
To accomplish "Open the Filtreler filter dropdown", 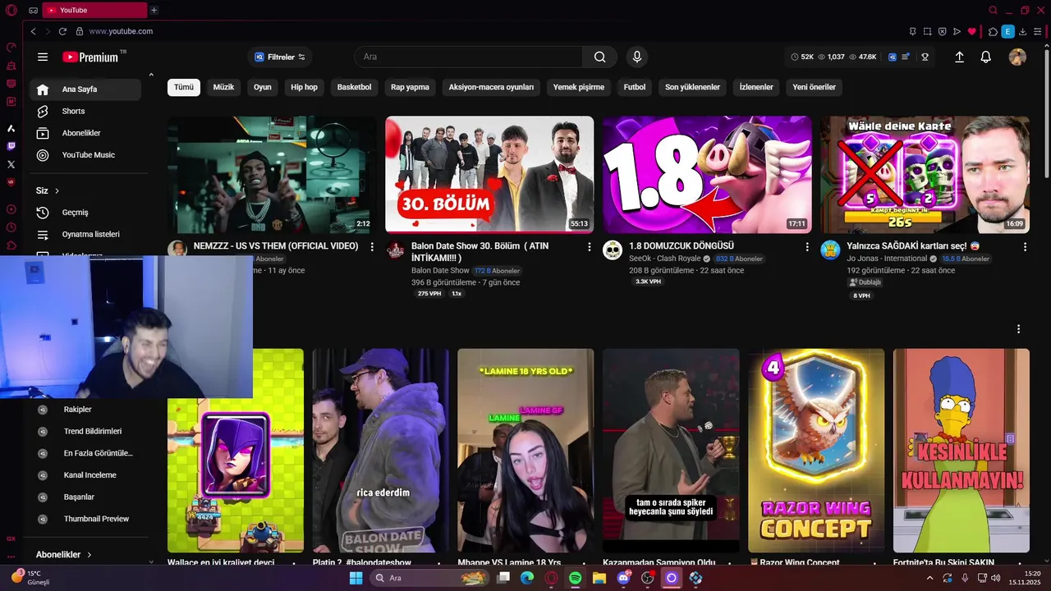I will [280, 57].
